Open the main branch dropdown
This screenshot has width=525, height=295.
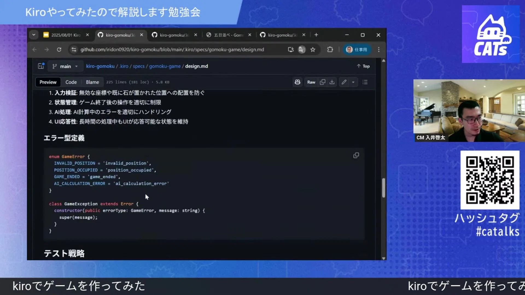tap(65, 66)
